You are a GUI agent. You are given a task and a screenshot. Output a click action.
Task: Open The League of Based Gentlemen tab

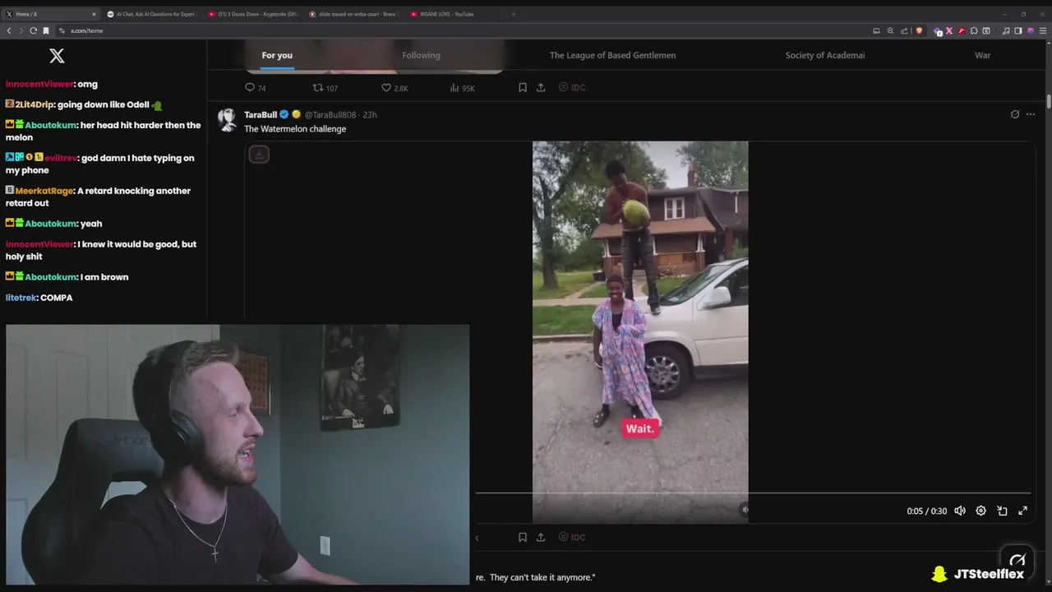point(612,55)
